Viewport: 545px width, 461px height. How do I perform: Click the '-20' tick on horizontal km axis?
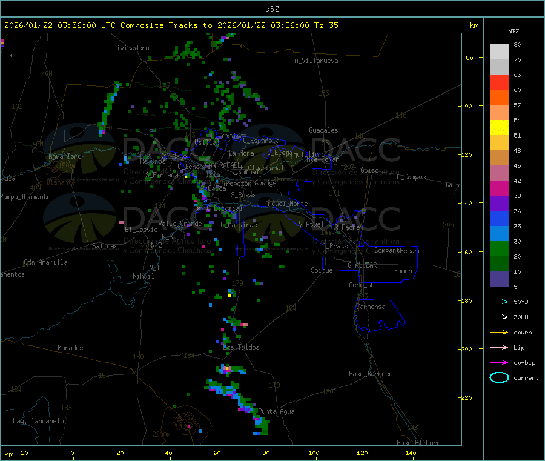[23, 453]
